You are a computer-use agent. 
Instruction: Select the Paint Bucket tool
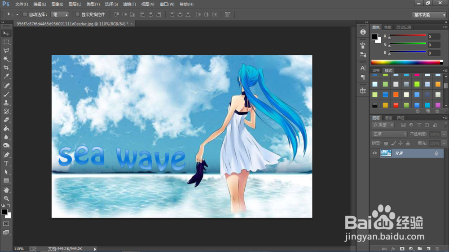6,128
